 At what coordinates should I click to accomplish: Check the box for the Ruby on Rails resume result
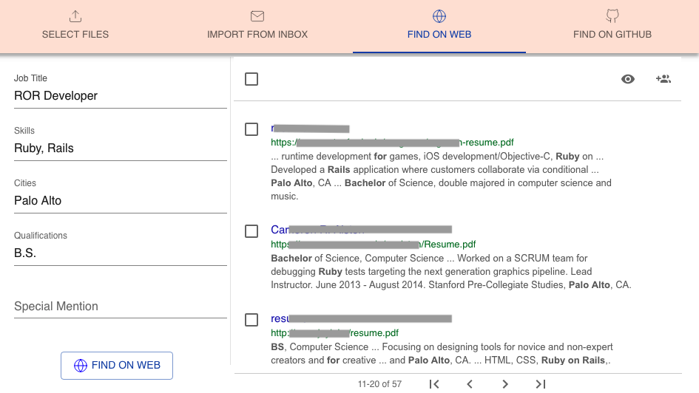tap(251, 320)
